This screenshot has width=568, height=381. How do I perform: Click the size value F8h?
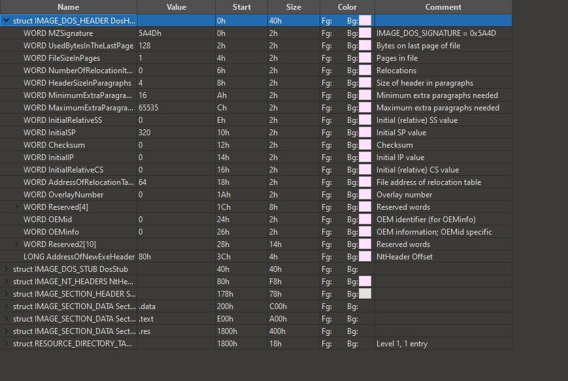click(x=275, y=282)
